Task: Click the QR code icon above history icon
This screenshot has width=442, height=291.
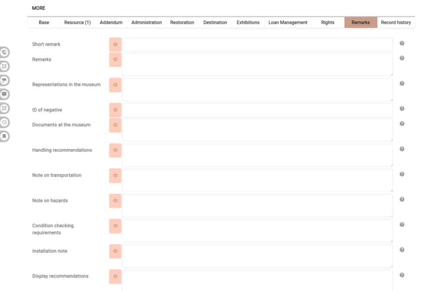Action: (x=4, y=108)
